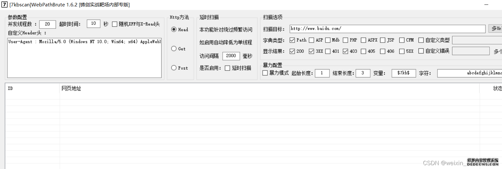Toggle the 403 result display checkbox
The width and height of the screenshot is (502, 169).
pyautogui.click(x=346, y=51)
